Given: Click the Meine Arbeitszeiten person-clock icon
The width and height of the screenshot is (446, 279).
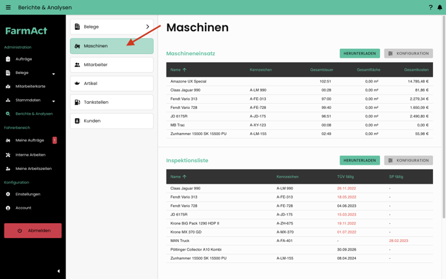Looking at the screenshot, I should pyautogui.click(x=8, y=169).
